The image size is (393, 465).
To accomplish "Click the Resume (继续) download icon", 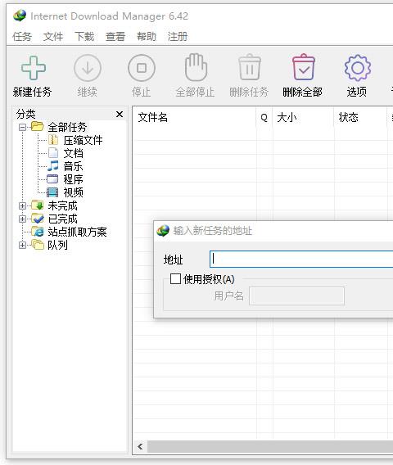I will [88, 68].
